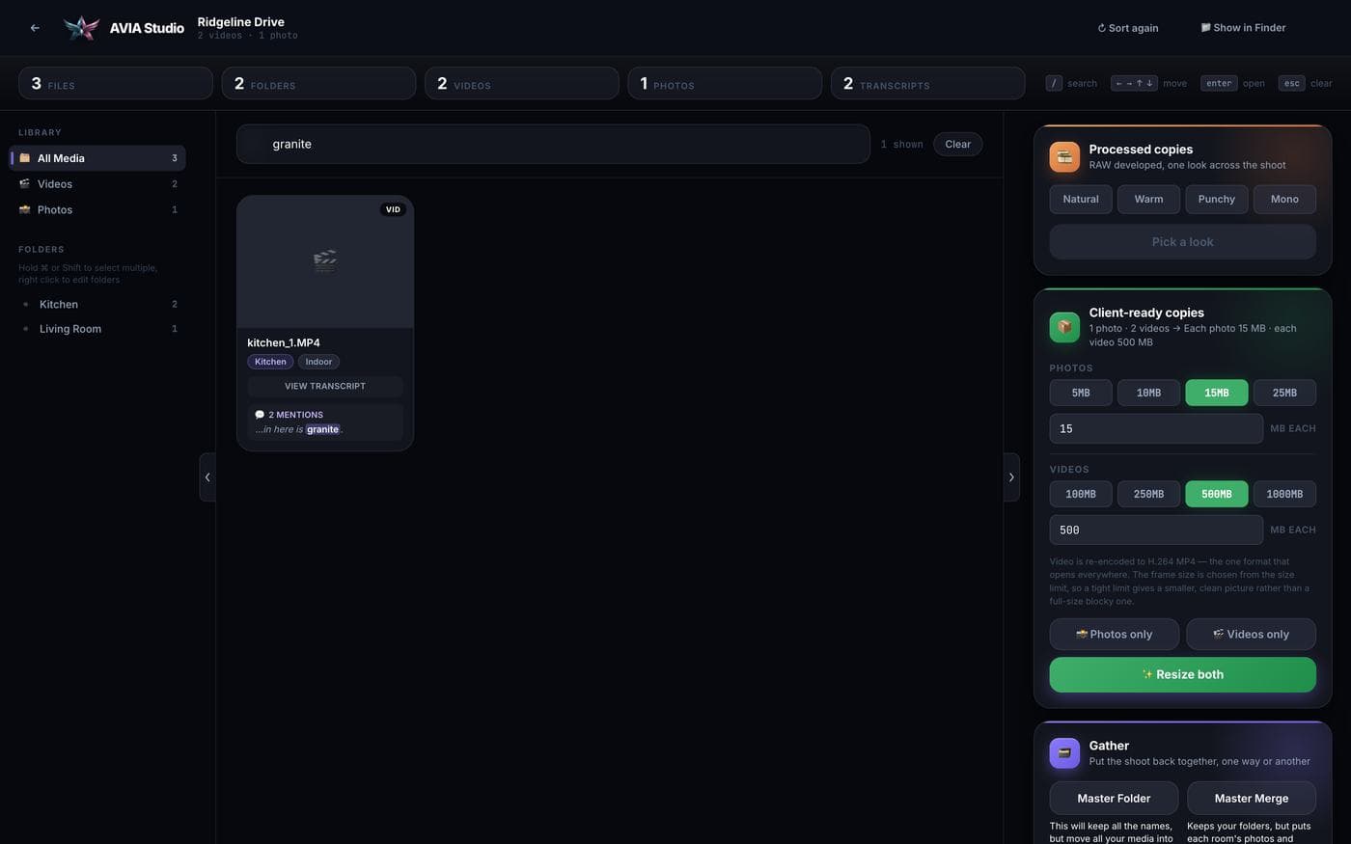Click the Kitchen tag on kitchen_1.MP4

(x=270, y=362)
